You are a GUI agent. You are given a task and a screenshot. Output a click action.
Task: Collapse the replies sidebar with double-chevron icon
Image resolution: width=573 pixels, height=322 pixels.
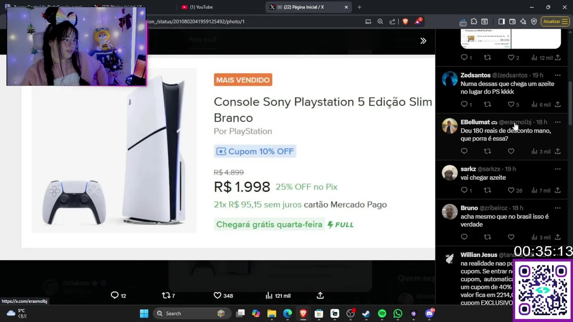[423, 41]
